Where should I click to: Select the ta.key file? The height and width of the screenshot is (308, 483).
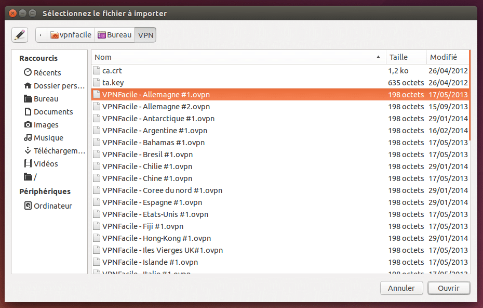click(280, 83)
